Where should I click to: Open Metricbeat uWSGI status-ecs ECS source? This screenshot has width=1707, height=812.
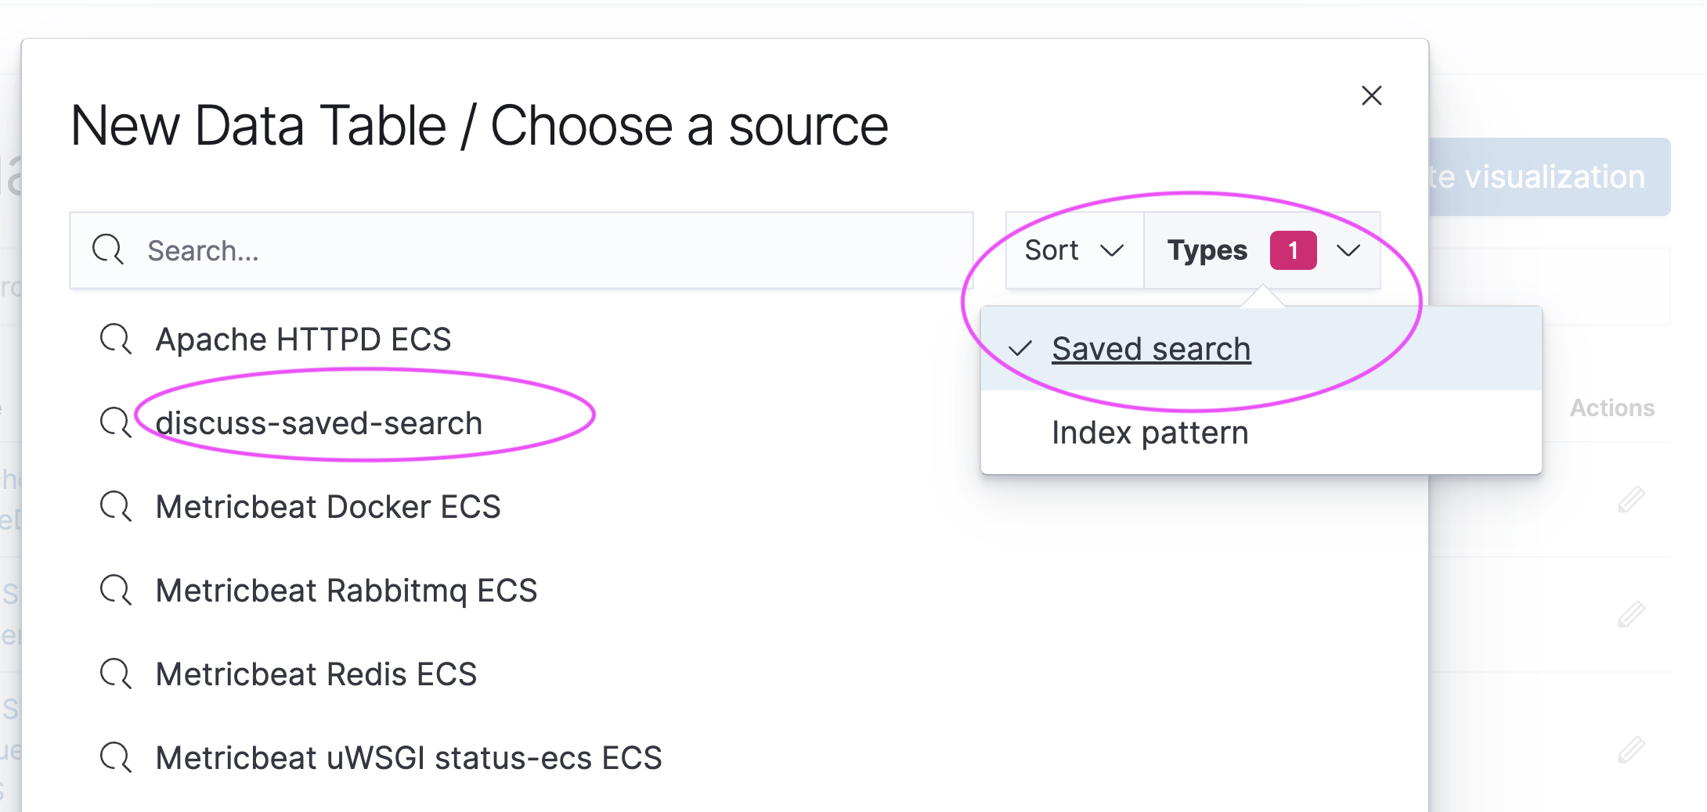pyautogui.click(x=408, y=758)
